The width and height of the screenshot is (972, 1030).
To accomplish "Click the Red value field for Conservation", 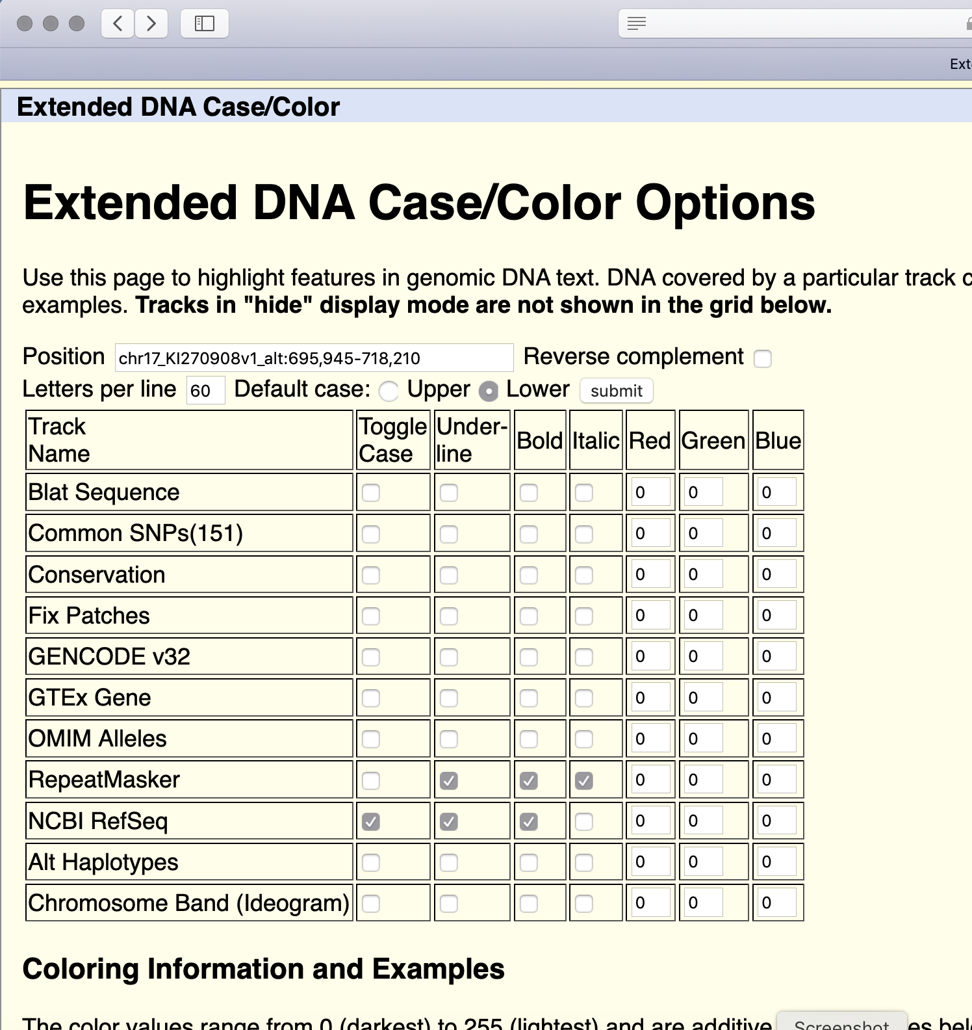I will tap(649, 574).
